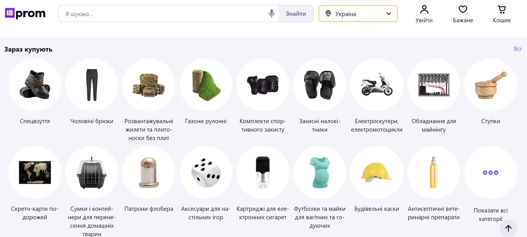
Task: Click the scroll-to-top arrow button
Action: [508, 228]
